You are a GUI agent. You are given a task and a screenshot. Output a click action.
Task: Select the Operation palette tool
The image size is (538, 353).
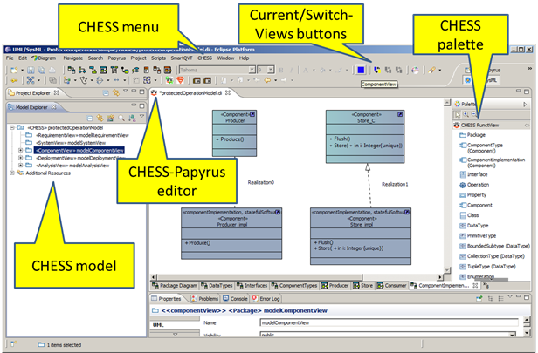[474, 185]
